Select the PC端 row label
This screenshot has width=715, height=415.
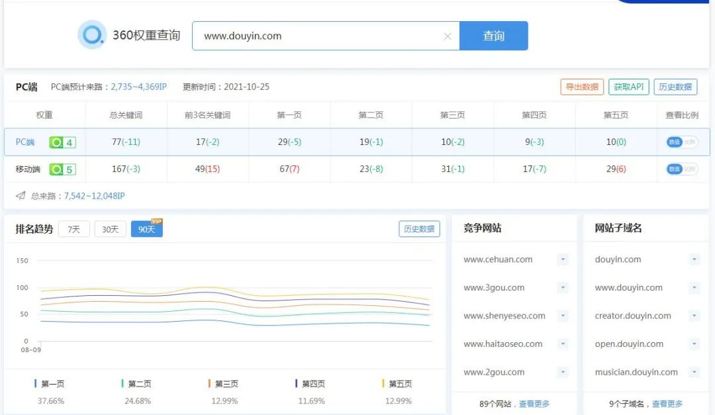[x=25, y=142]
